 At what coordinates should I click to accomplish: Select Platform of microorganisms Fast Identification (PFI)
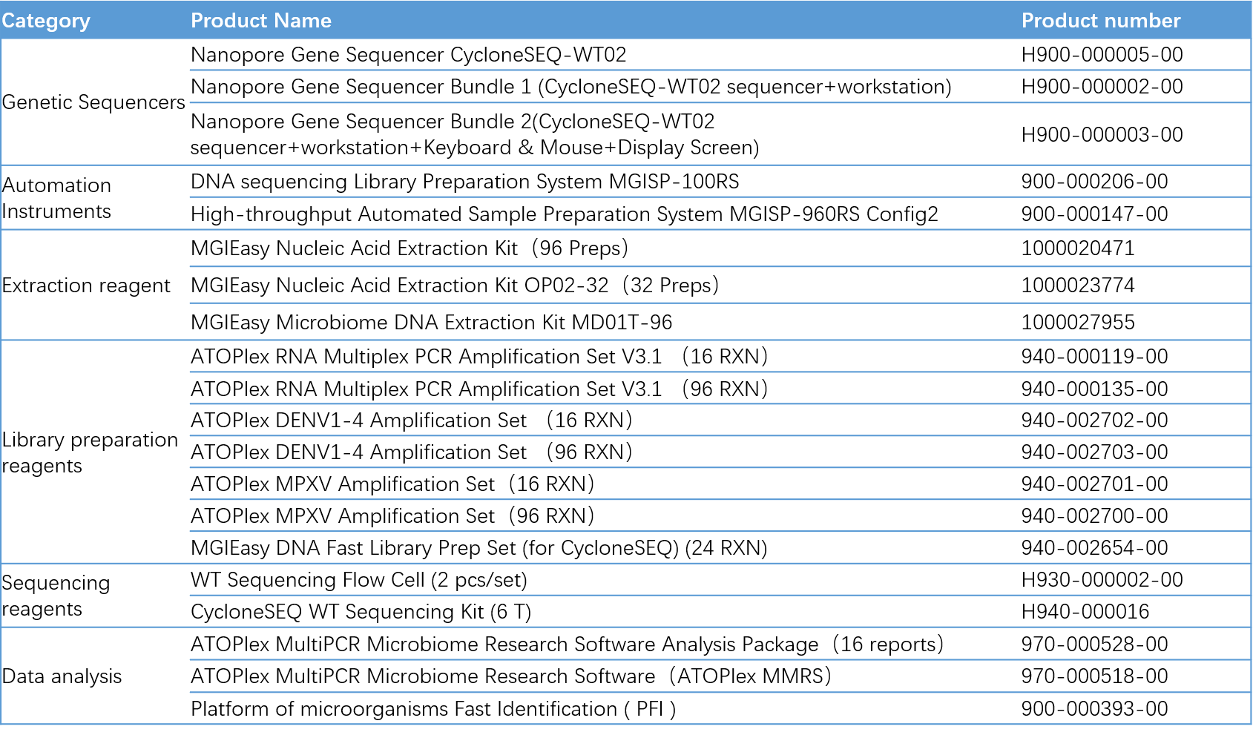click(x=433, y=709)
